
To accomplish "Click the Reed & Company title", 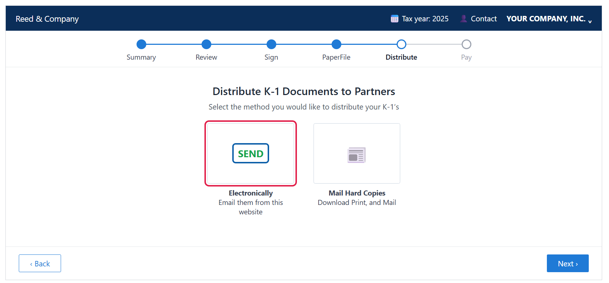I will 47,19.
